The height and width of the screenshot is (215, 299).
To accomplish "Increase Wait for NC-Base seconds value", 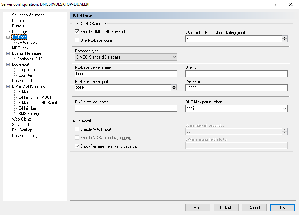I will click(285, 37).
